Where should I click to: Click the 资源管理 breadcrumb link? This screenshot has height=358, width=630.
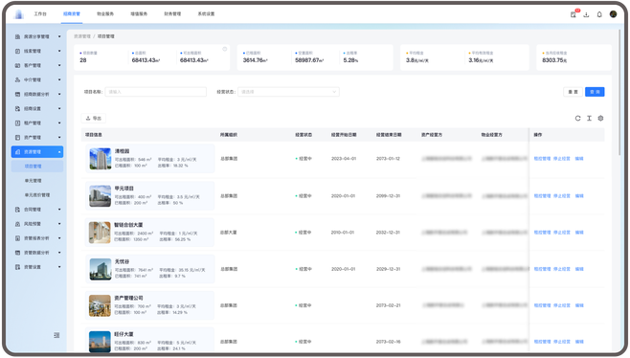pos(82,36)
